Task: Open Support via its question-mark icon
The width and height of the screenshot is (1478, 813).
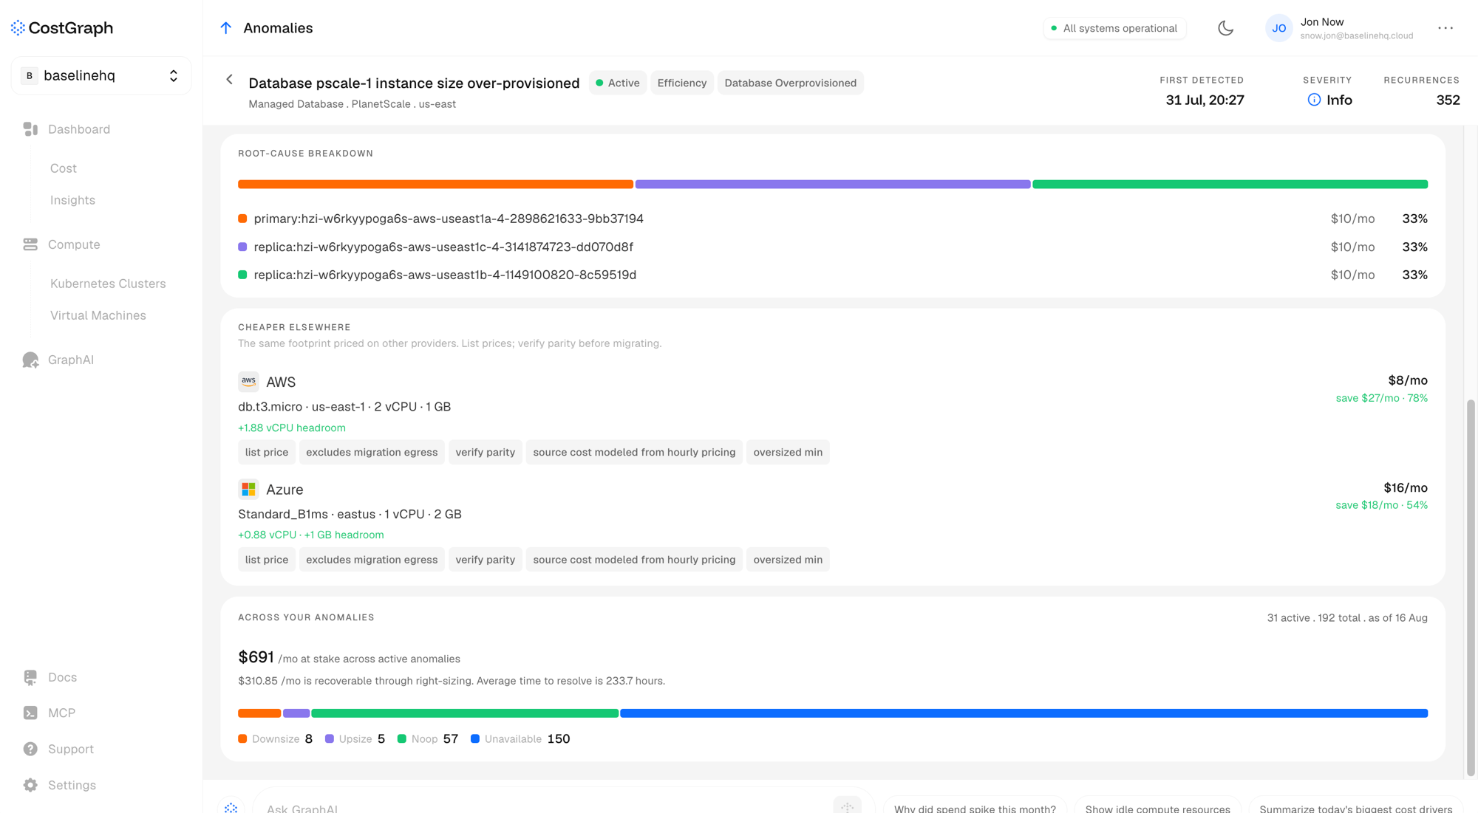Action: 30,749
